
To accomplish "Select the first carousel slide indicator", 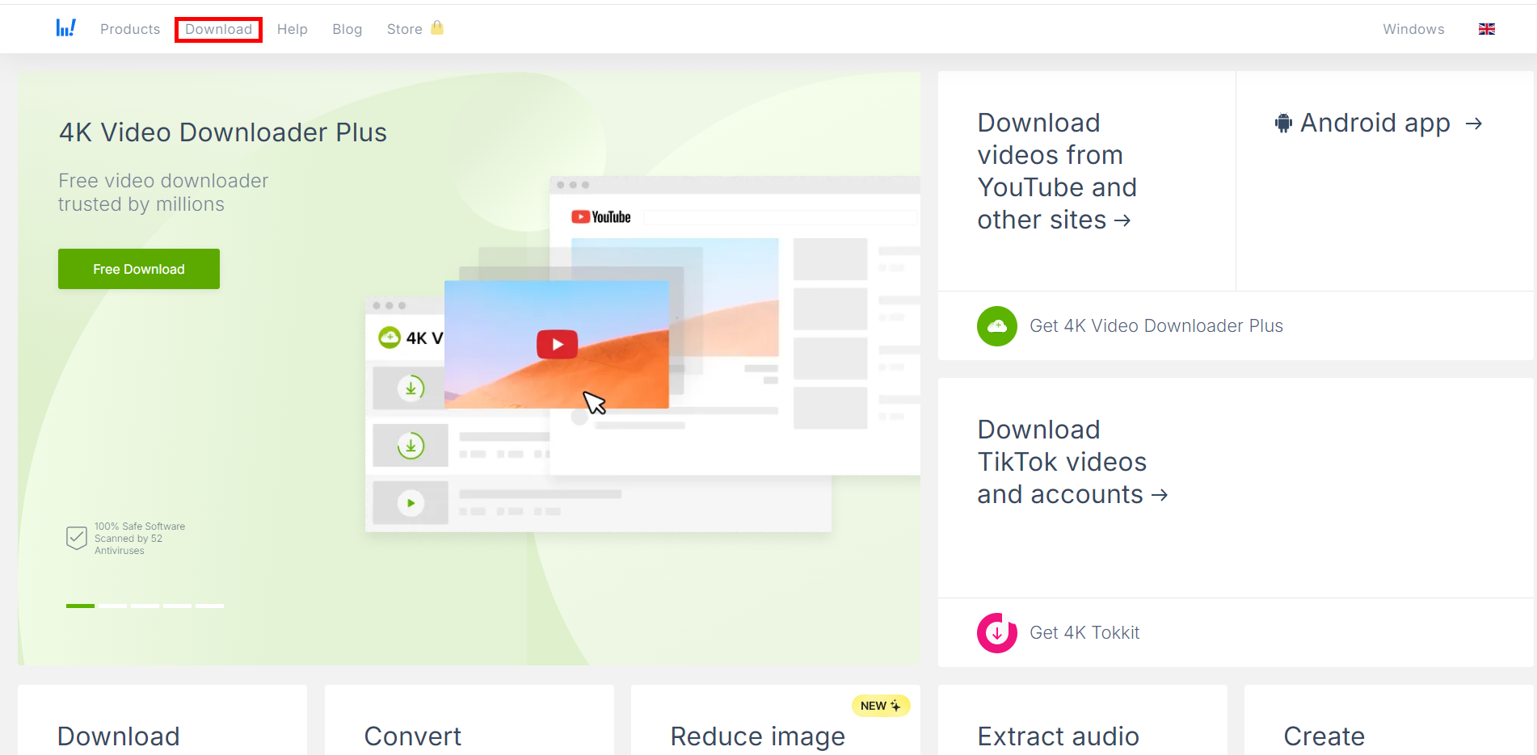I will (x=80, y=606).
